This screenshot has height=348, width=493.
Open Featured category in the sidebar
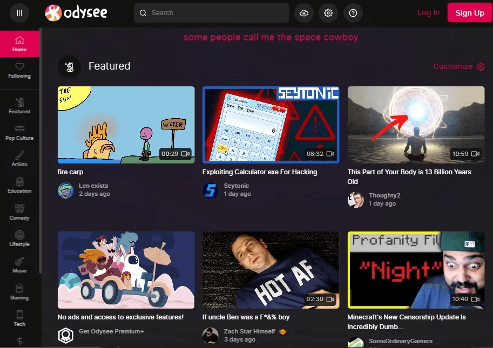click(19, 106)
